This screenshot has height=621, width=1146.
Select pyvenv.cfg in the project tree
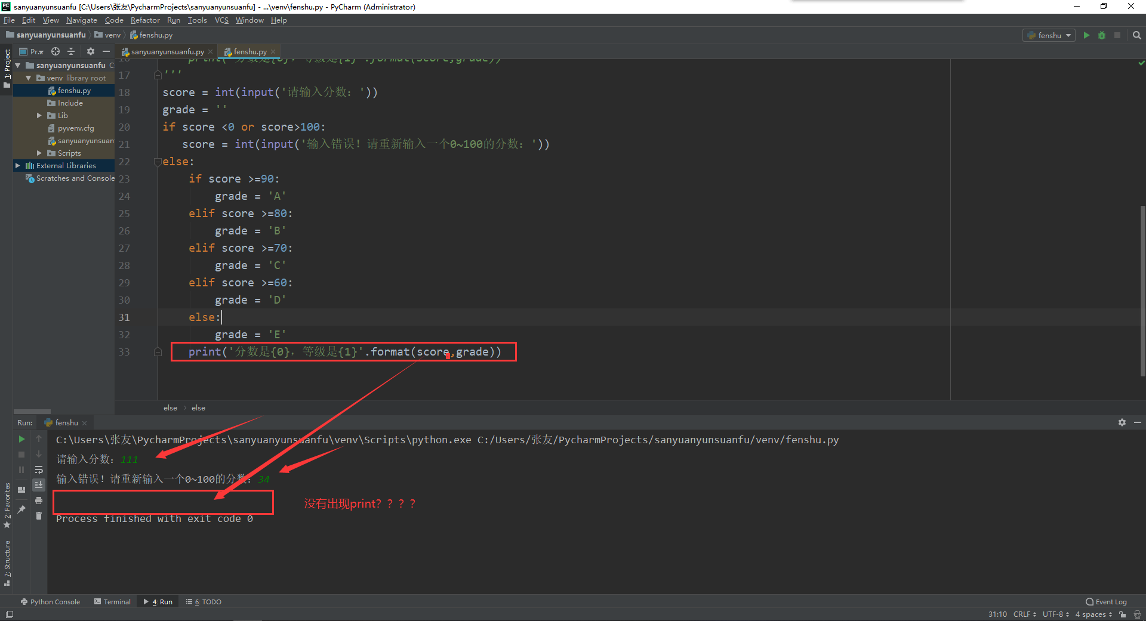76,128
